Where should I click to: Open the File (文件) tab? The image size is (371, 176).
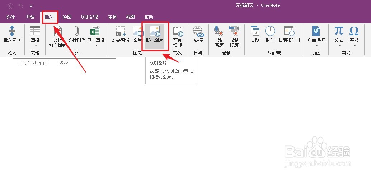(10, 17)
